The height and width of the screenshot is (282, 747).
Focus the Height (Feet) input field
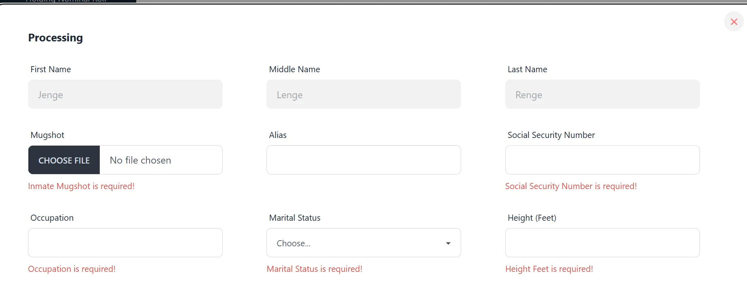602,243
